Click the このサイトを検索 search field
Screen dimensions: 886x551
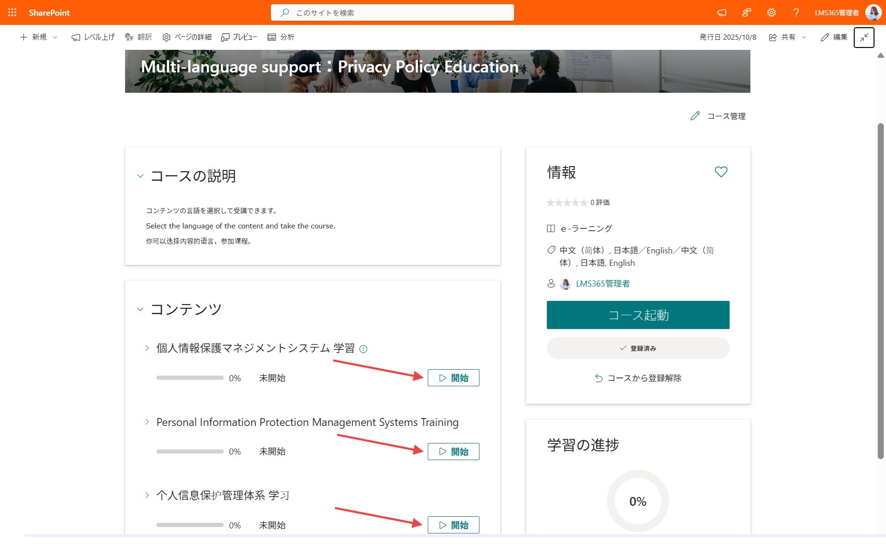click(392, 12)
